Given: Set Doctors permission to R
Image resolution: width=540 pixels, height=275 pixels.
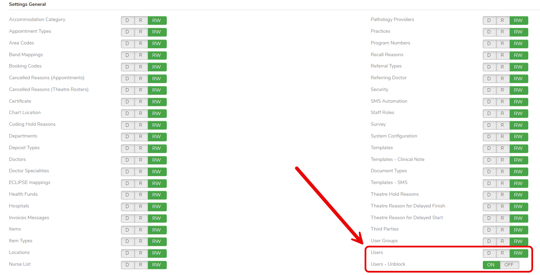Looking at the screenshot, I should pyautogui.click(x=141, y=160).
